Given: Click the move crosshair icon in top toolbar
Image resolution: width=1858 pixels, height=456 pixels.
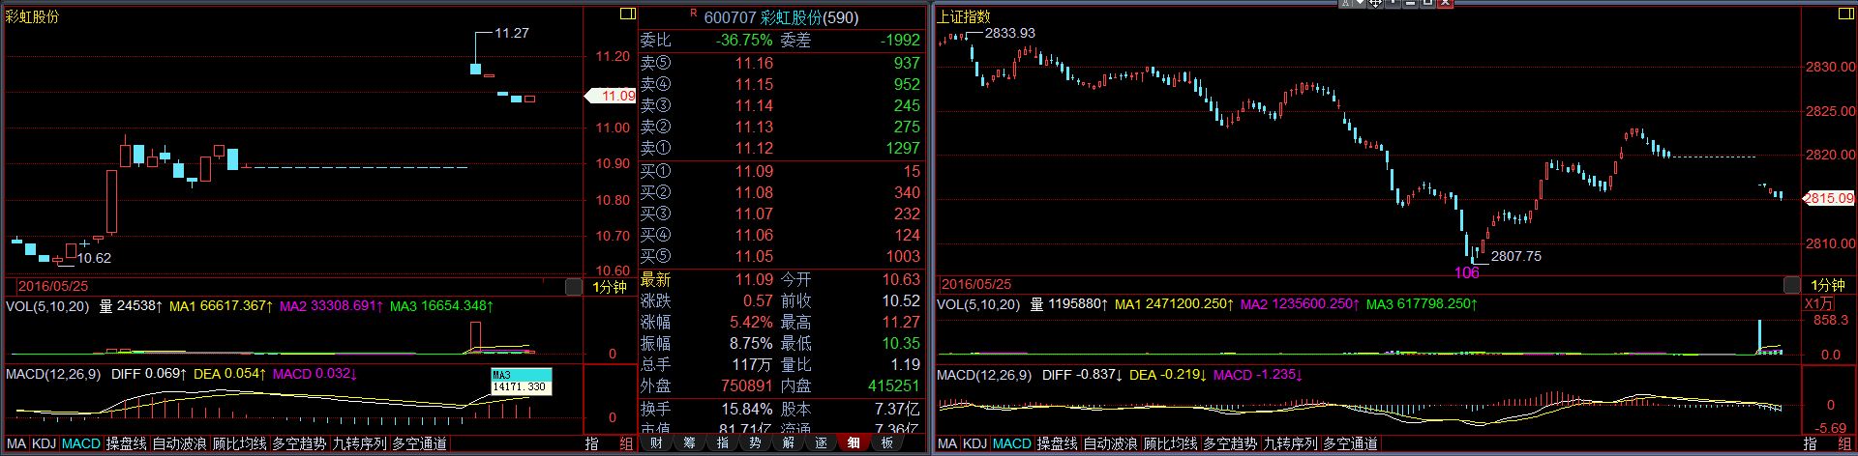Looking at the screenshot, I should coord(1374,4).
